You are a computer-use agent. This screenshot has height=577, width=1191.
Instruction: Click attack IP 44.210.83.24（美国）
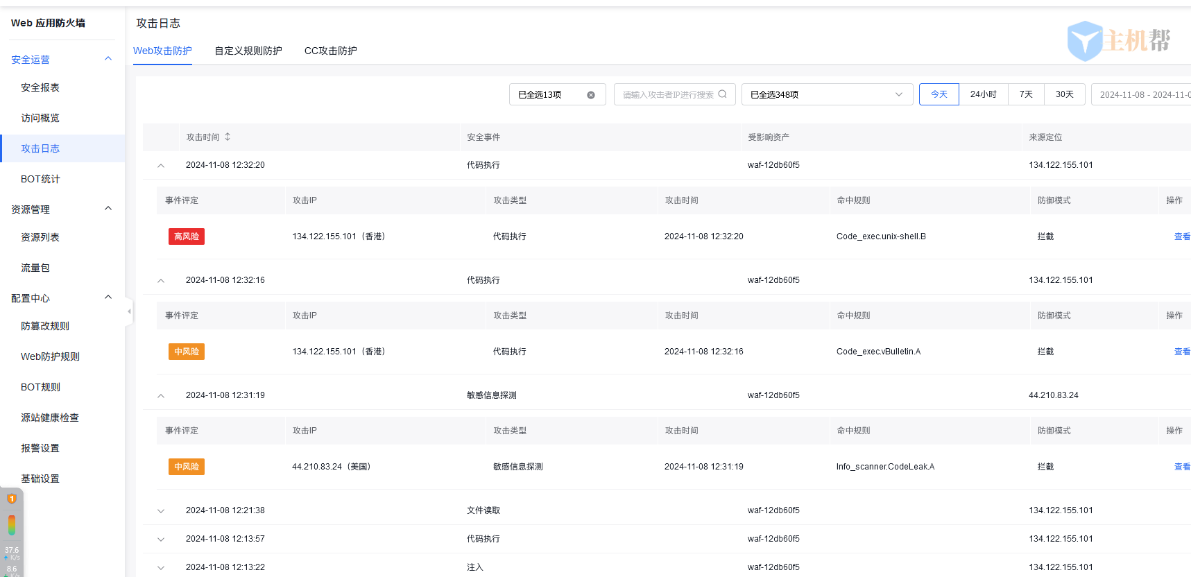[334, 467]
